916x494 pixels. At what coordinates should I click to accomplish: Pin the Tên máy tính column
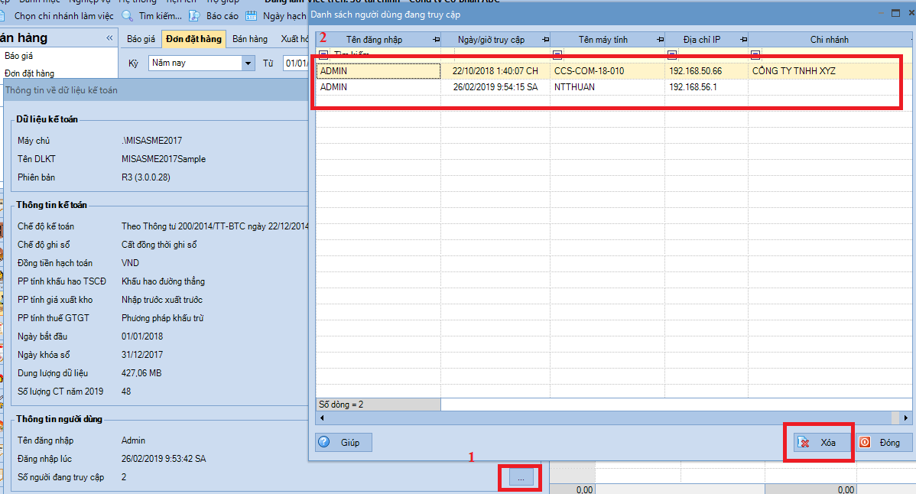(660, 40)
